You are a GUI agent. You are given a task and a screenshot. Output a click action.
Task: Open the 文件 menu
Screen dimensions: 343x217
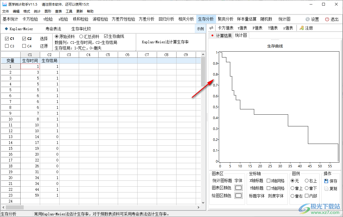click(6, 11)
